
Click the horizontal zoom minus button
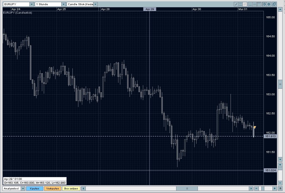tap(256, 188)
